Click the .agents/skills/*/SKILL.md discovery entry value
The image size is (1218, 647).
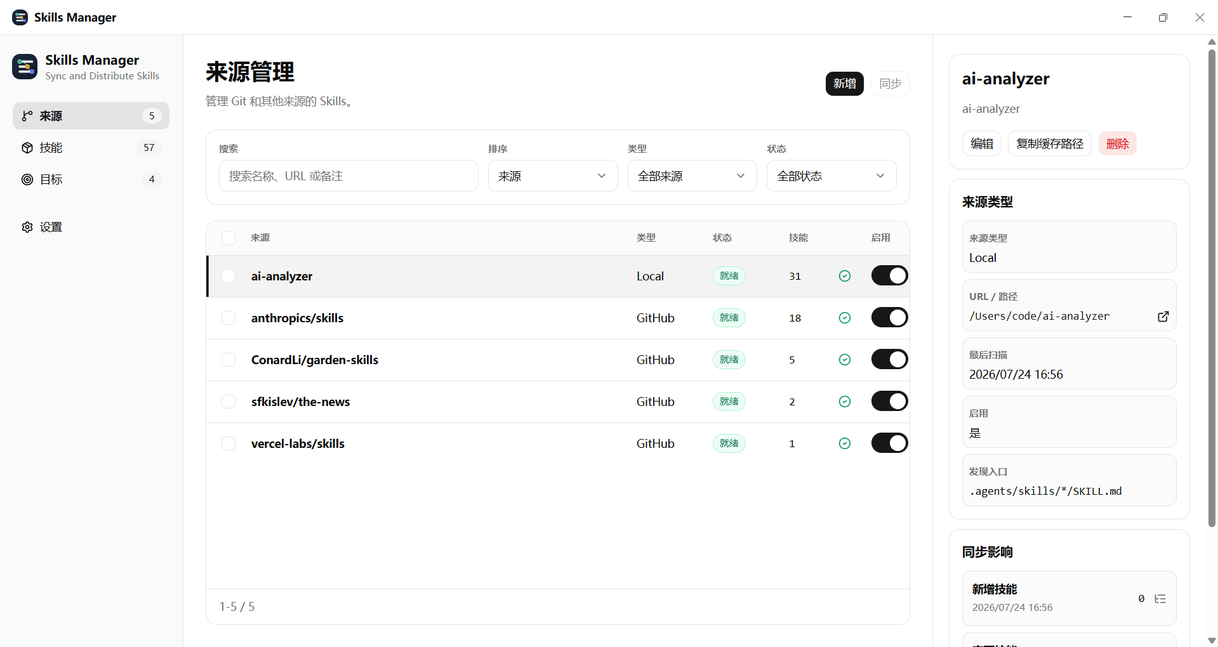[x=1045, y=491]
